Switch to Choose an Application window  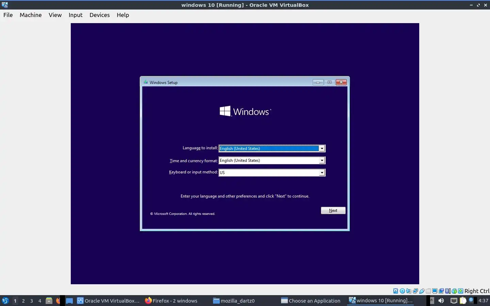coord(311,301)
